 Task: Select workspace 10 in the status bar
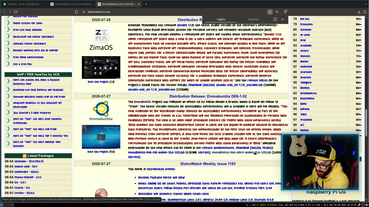tap(12, 205)
